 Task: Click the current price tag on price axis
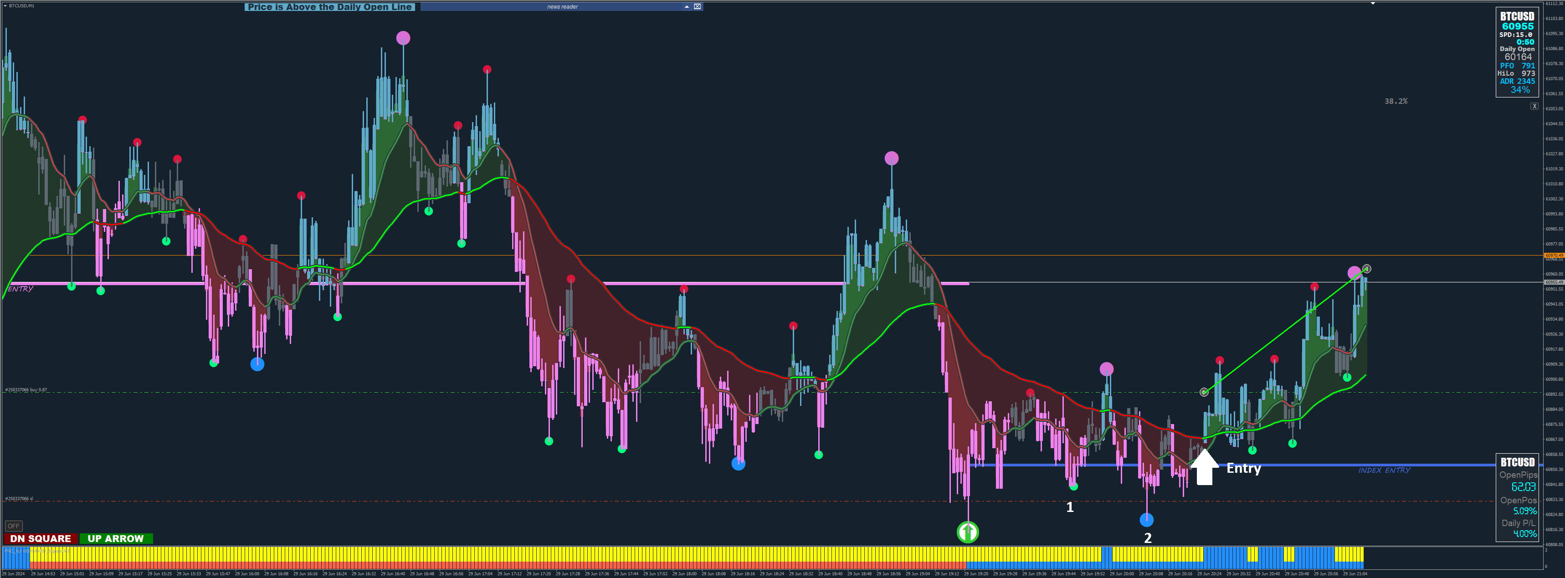(1554, 282)
